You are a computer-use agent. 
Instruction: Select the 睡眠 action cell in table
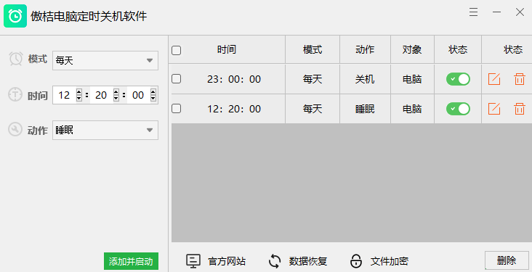[365, 109]
